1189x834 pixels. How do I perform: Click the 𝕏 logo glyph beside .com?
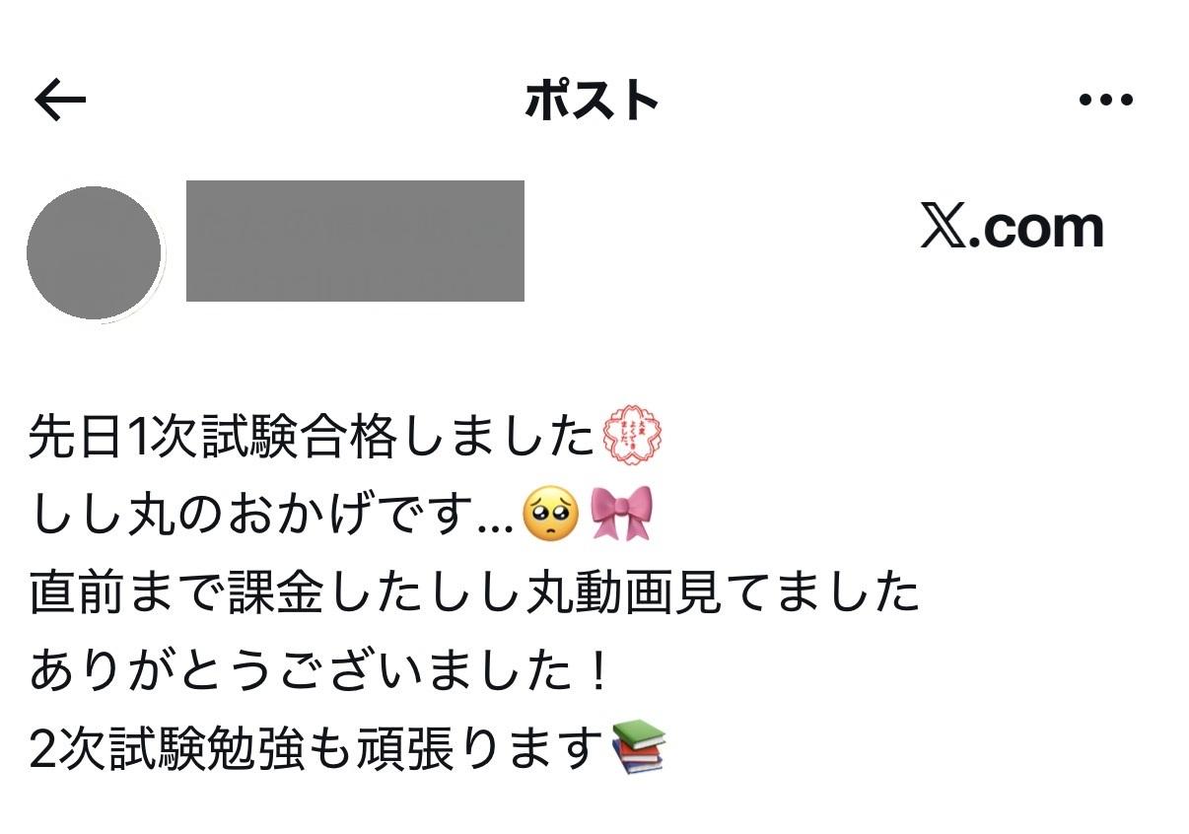[x=944, y=228]
